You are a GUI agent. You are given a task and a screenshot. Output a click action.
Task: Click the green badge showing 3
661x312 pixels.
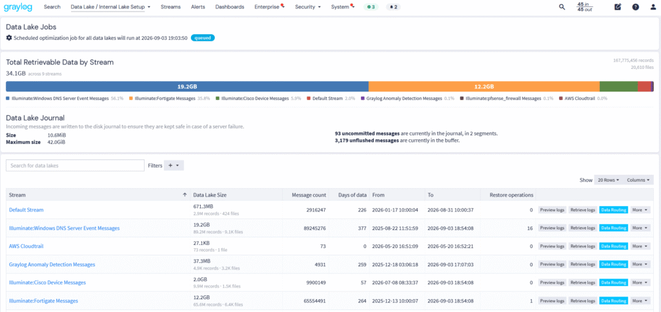371,7
